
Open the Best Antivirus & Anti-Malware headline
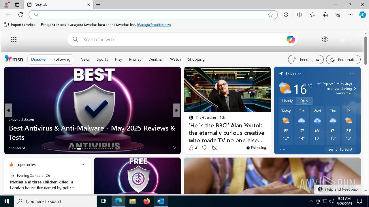tap(92, 133)
